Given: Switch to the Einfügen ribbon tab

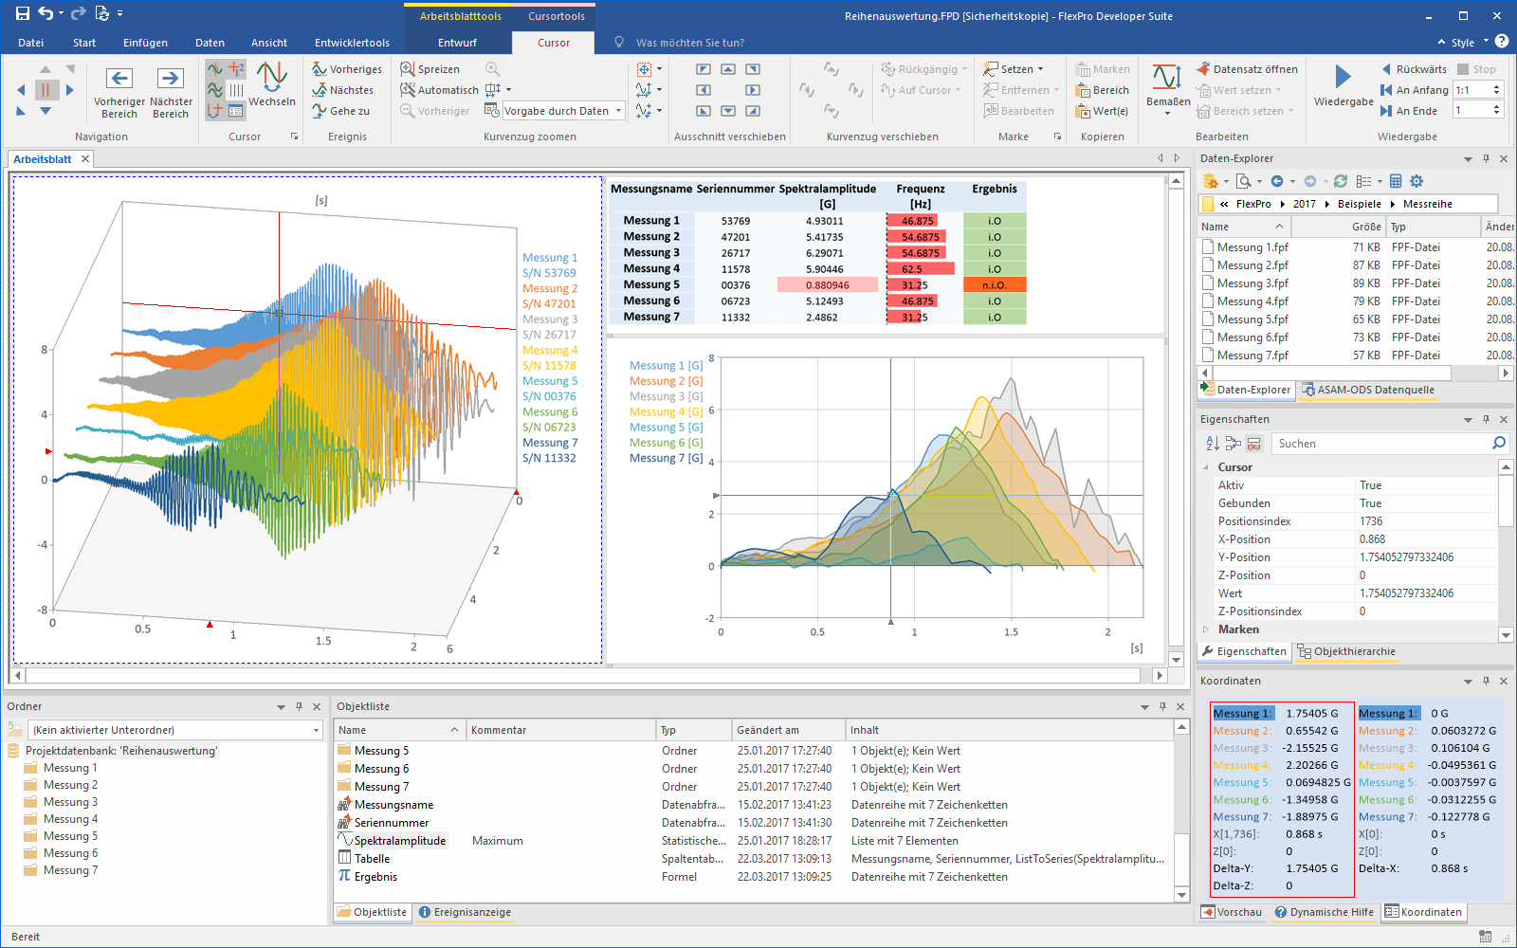Looking at the screenshot, I should [x=145, y=43].
